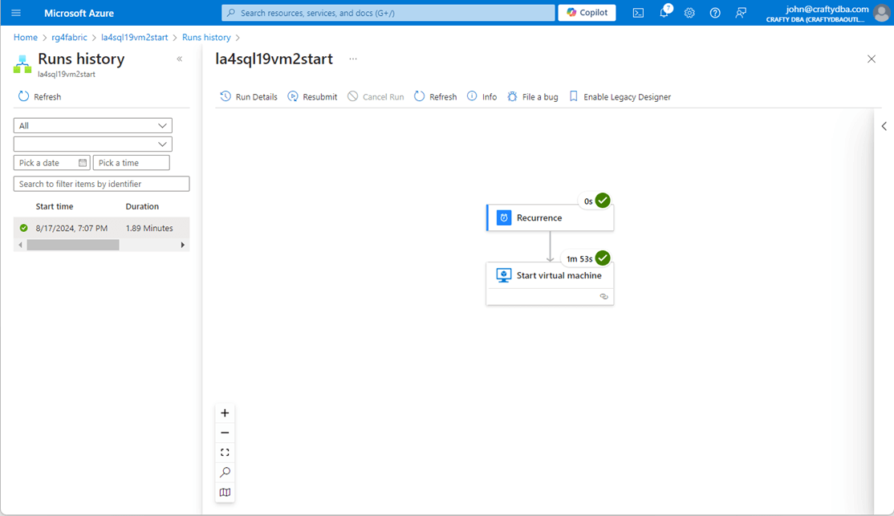Screen dimensions: 894x516
Task: Click Enable Legacy Designer
Action: click(620, 96)
